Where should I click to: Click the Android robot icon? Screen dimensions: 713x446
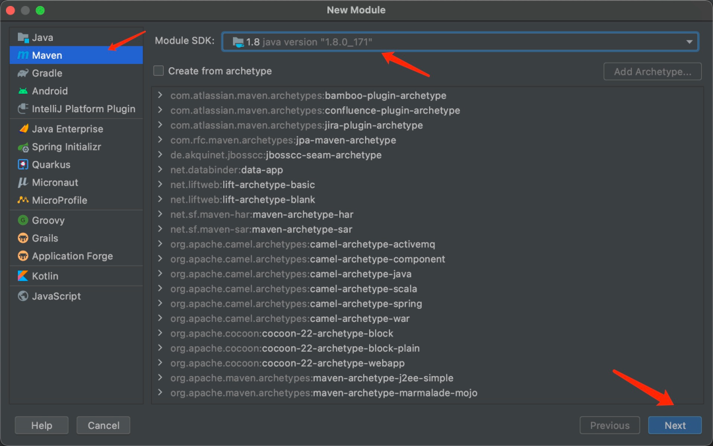tap(22, 91)
